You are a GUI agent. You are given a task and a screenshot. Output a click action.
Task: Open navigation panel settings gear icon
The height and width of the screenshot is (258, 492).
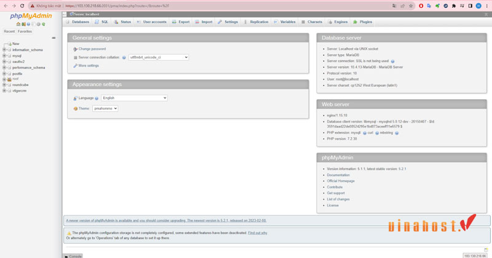[38, 24]
